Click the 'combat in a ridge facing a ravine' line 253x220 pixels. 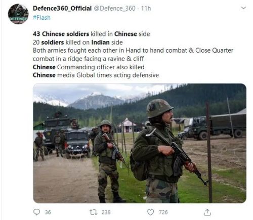point(88,59)
